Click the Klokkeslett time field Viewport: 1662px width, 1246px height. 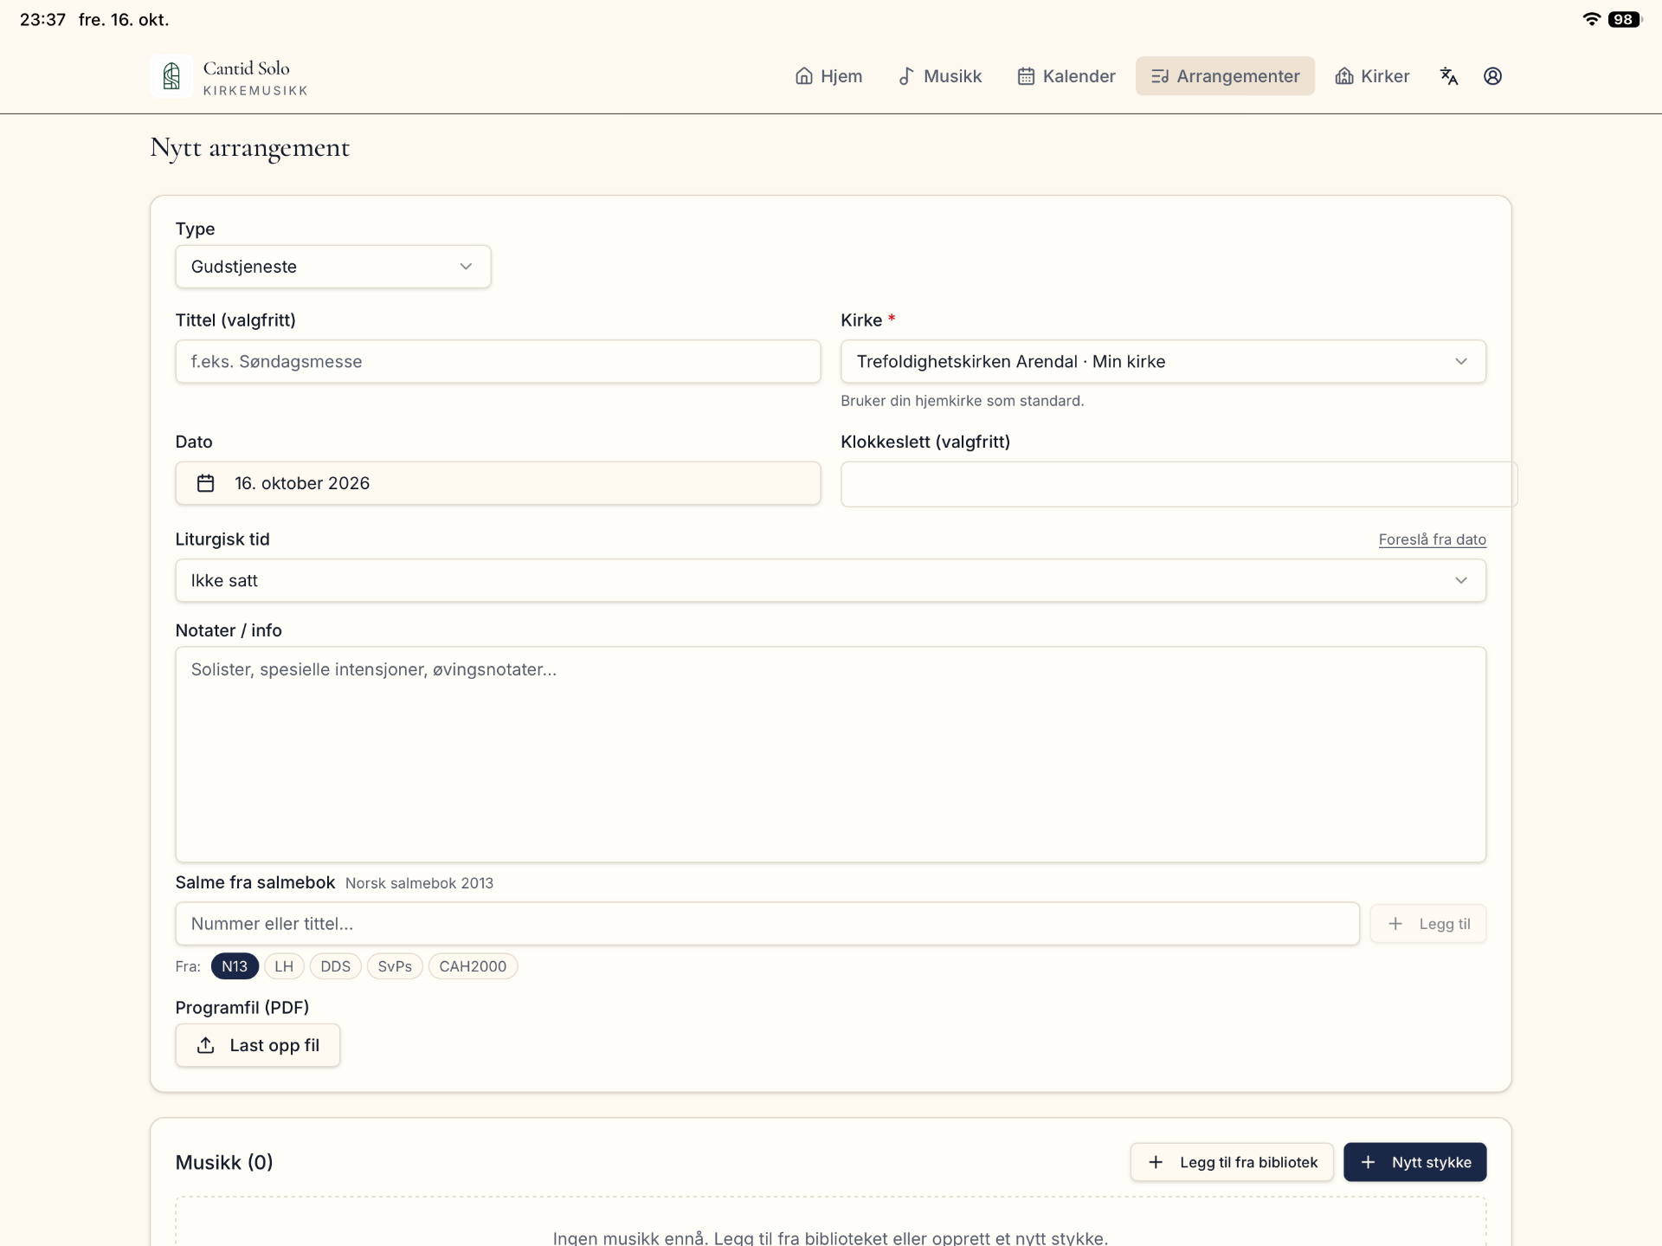(x=1179, y=484)
